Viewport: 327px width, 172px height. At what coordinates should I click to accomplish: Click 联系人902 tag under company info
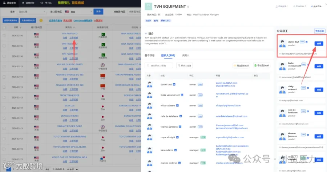point(166,20)
